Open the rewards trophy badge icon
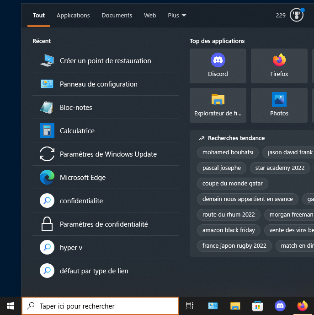Image resolution: width=314 pixels, height=315 pixels. 297,15
